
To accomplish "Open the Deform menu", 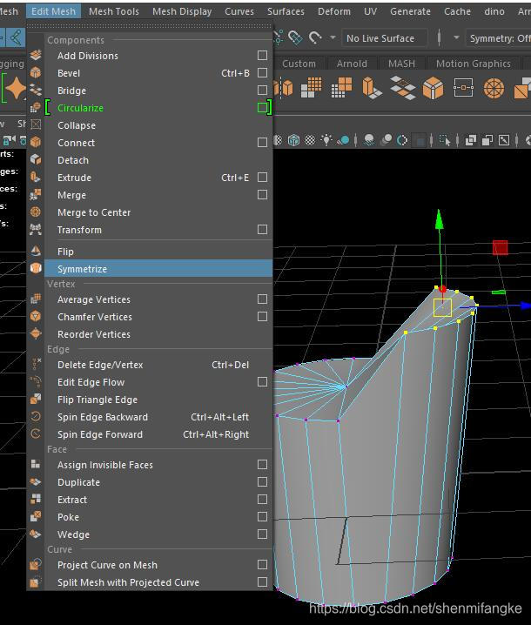I will coord(334,11).
